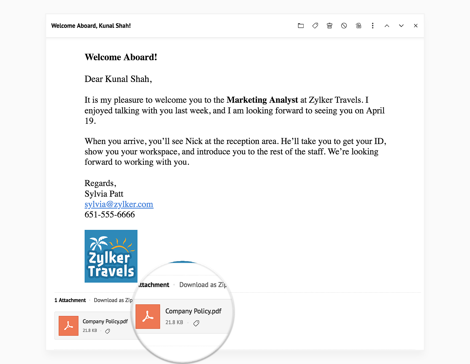Screen dimensions: 470x364
Task: Click the large PDF icon in magnifier
Action: (x=148, y=316)
